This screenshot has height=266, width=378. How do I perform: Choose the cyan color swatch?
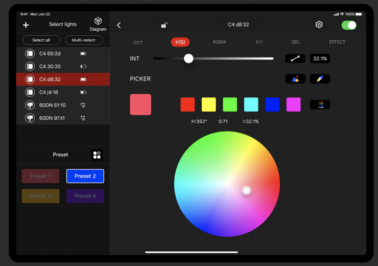tap(251, 104)
